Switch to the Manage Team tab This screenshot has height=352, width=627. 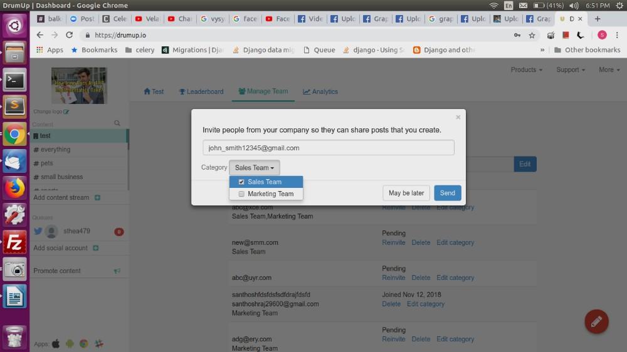point(263,91)
